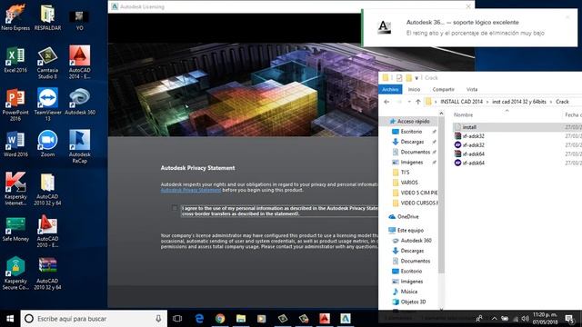
Task: Open the VARIOS folder in the navigation pane
Action: tap(406, 183)
